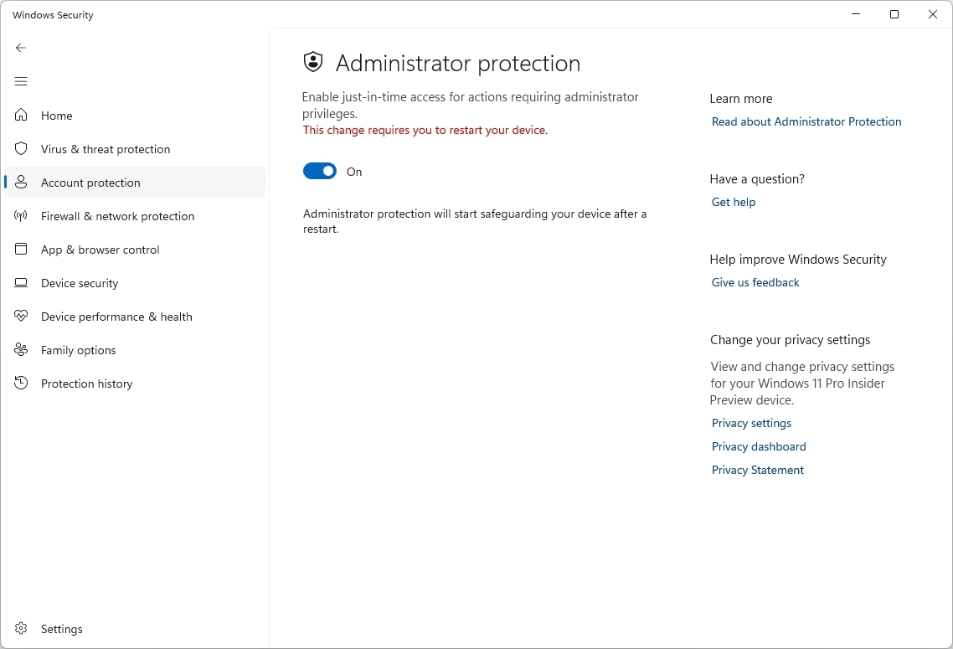Click the Get help link
The width and height of the screenshot is (953, 649).
tap(733, 202)
